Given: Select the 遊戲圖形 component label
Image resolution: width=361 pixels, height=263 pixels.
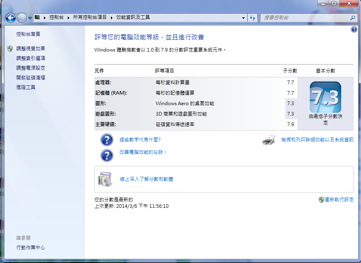Looking at the screenshot, I should pyautogui.click(x=105, y=114).
